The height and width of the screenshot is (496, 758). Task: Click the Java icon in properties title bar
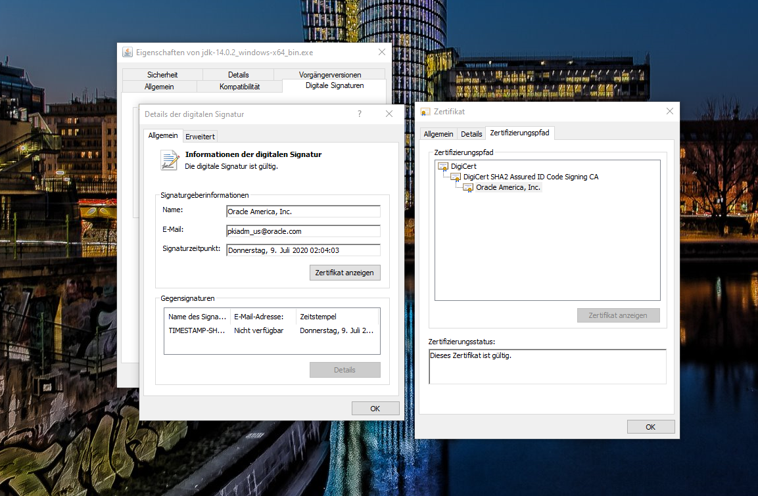[x=127, y=53]
